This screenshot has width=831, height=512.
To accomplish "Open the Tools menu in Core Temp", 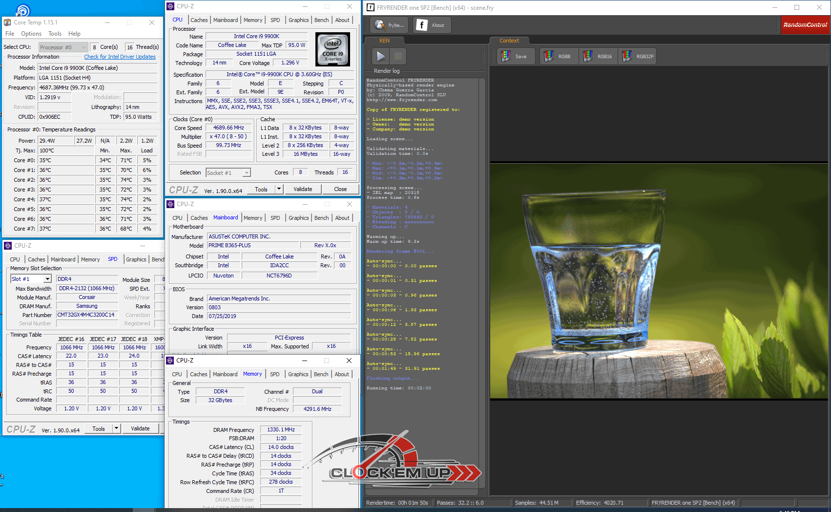I will pos(55,34).
